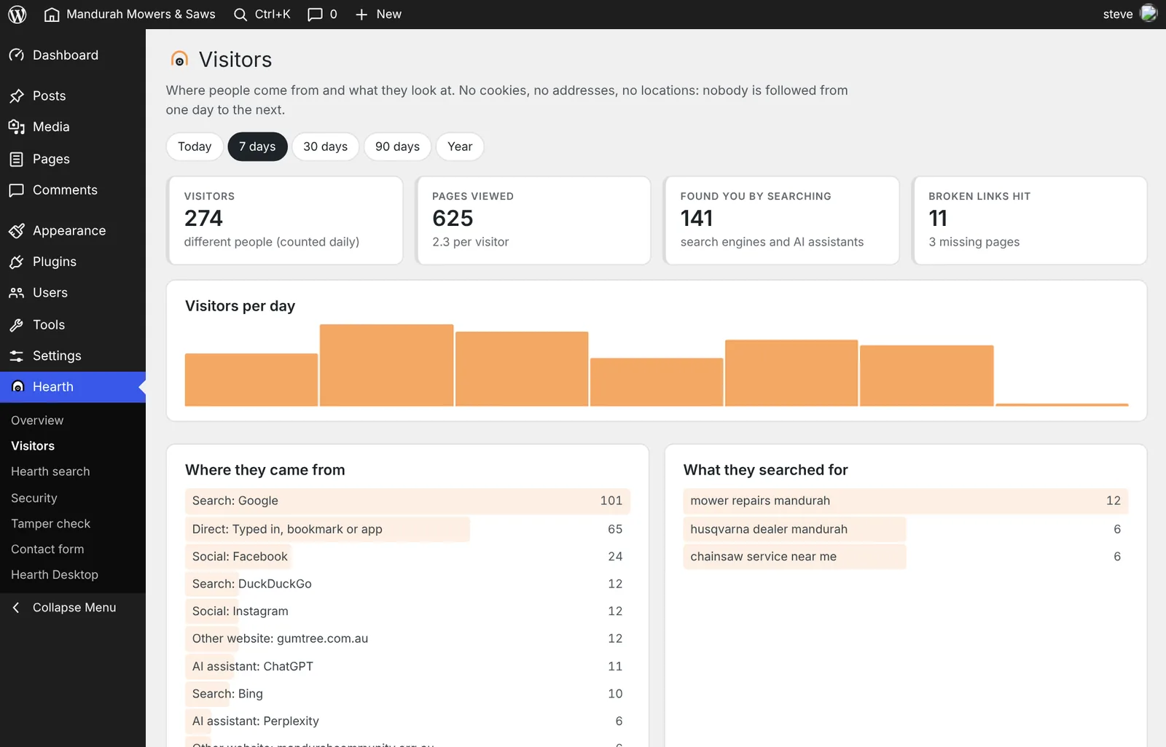The image size is (1166, 747).
Task: Click the chainsaw service near me row
Action: point(906,557)
